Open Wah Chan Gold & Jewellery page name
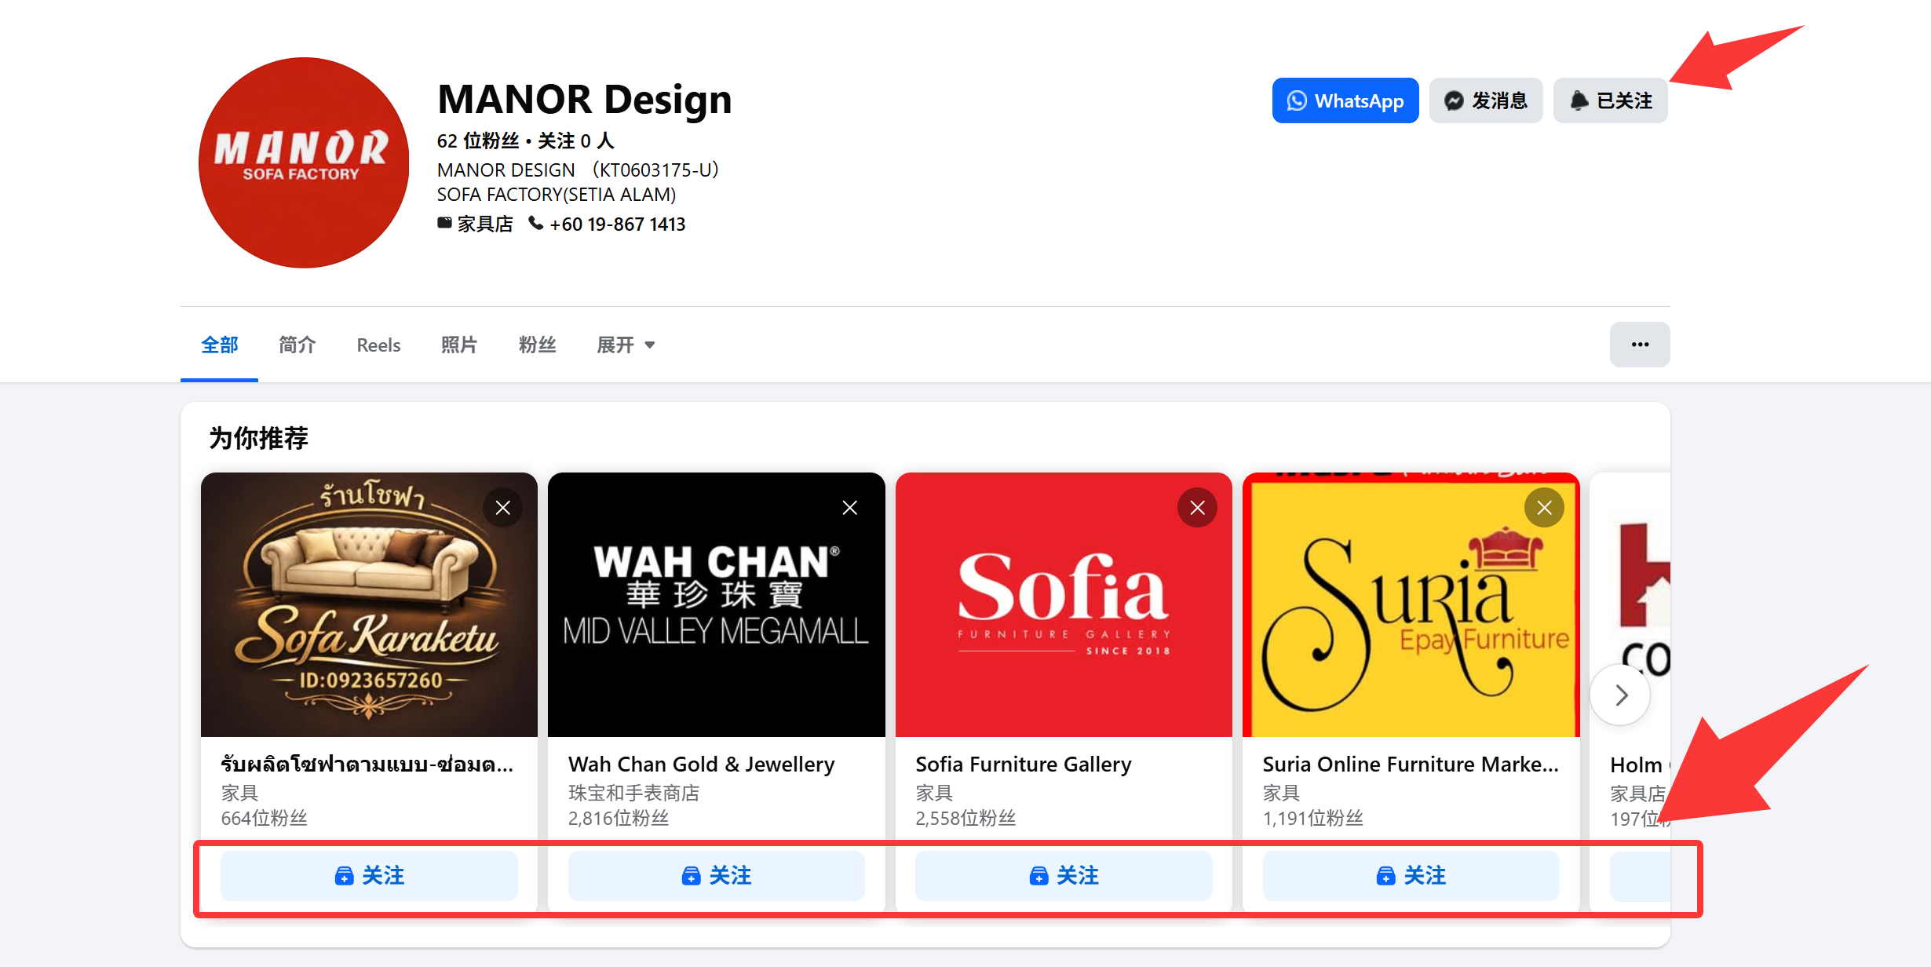The image size is (1931, 967). (x=701, y=764)
